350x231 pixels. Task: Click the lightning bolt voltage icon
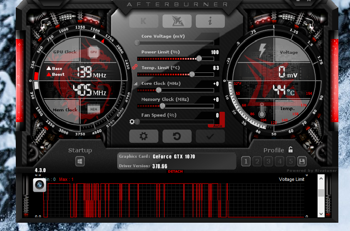pyautogui.click(x=262, y=50)
